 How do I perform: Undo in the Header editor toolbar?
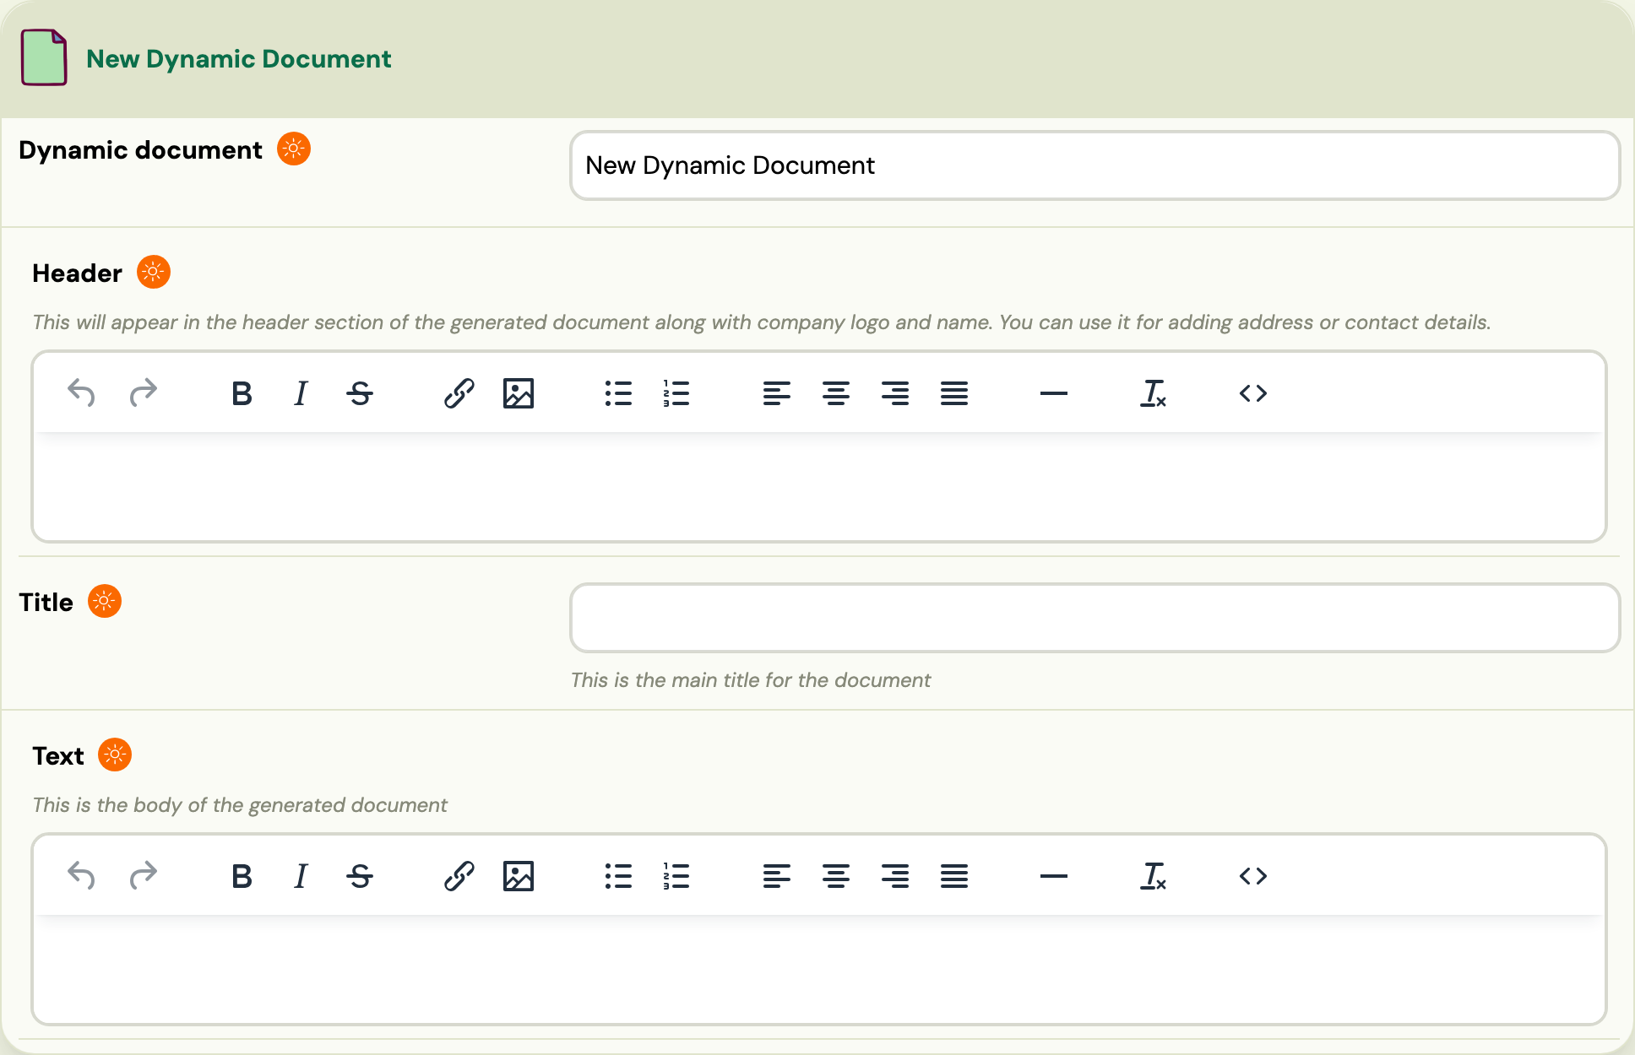[x=81, y=393]
